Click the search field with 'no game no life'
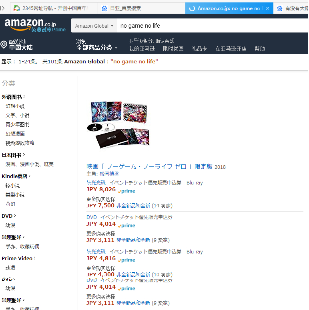 [x=213, y=26]
